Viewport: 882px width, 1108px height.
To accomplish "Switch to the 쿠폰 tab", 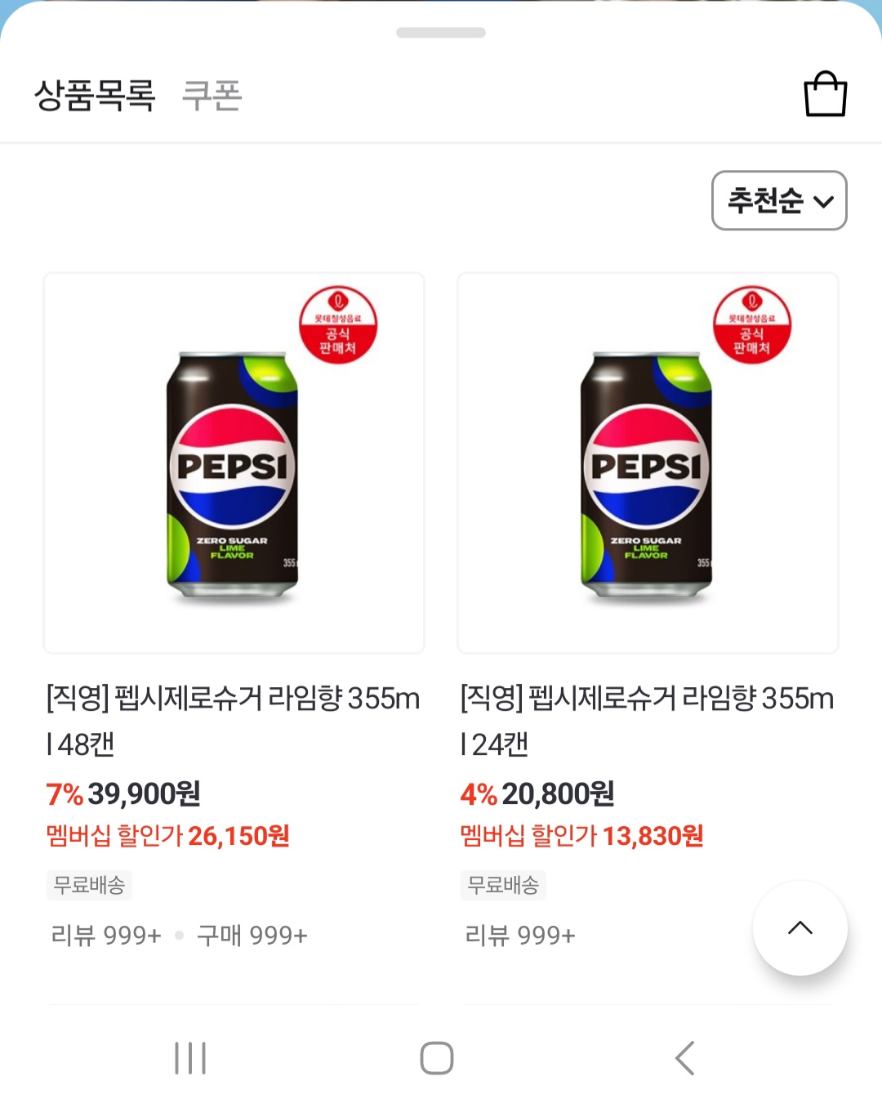I will tap(212, 96).
